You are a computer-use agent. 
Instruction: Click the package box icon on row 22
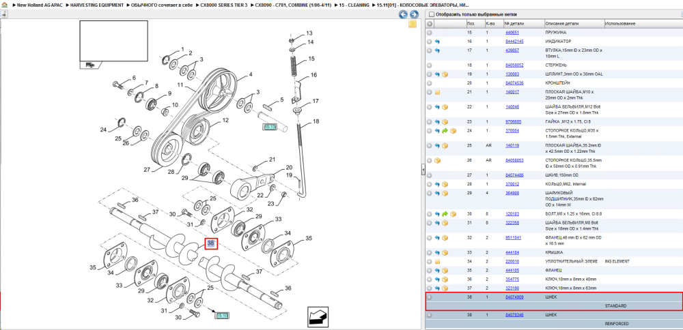pyautogui.click(x=445, y=107)
